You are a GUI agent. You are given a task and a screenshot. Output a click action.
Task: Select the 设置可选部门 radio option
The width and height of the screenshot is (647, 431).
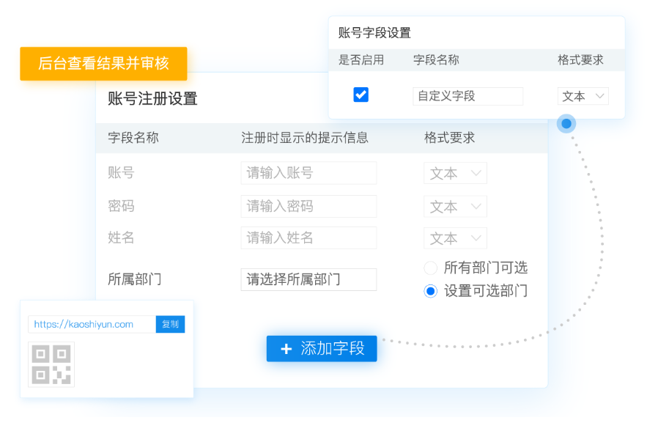pyautogui.click(x=431, y=291)
